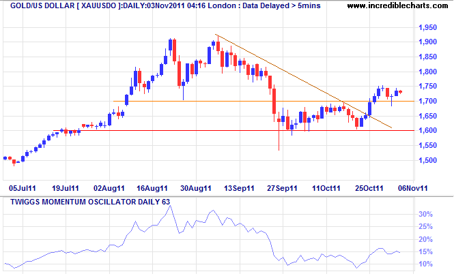The image size is (454, 276).
Task: Select the 1,600 price axis label
Action: pyautogui.click(x=427, y=130)
